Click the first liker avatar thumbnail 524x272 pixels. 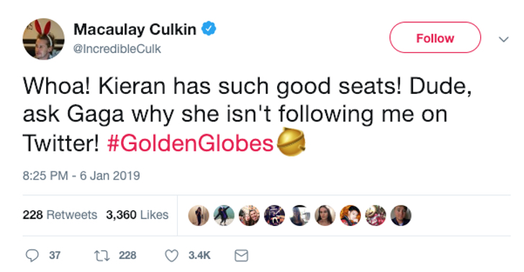point(199,215)
